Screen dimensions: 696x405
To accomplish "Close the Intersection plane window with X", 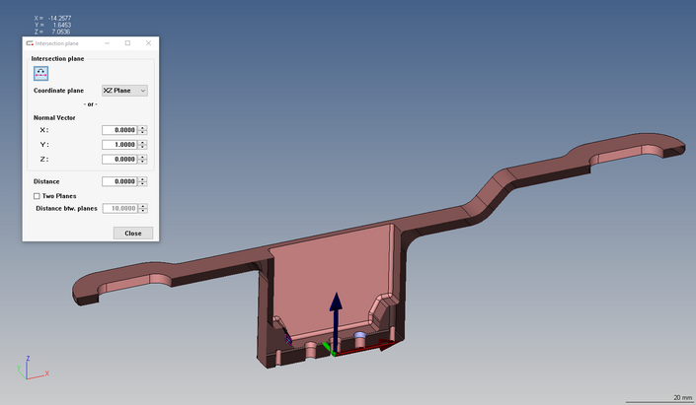I will coord(149,43).
